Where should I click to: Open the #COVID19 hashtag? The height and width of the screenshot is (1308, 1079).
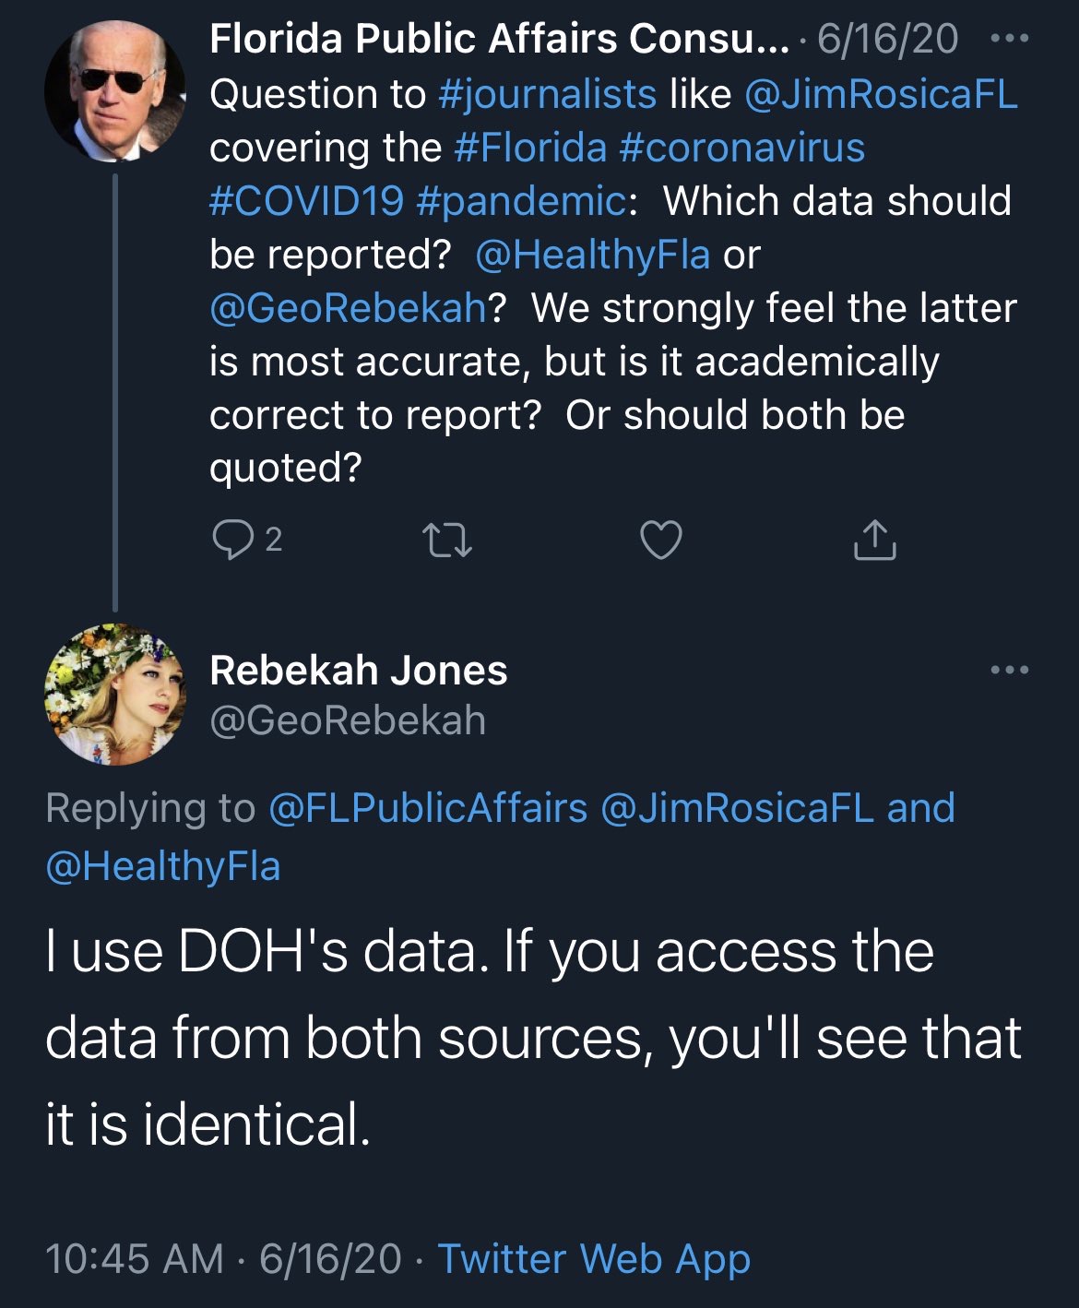pos(306,201)
